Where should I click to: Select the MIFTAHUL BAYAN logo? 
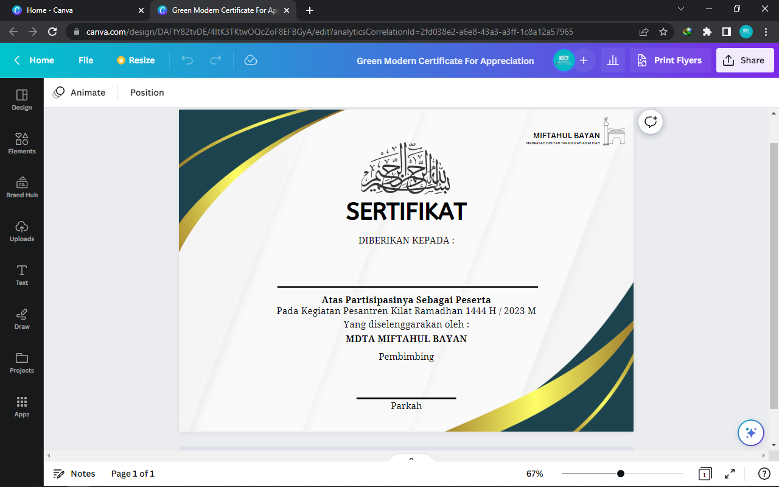[x=576, y=131]
